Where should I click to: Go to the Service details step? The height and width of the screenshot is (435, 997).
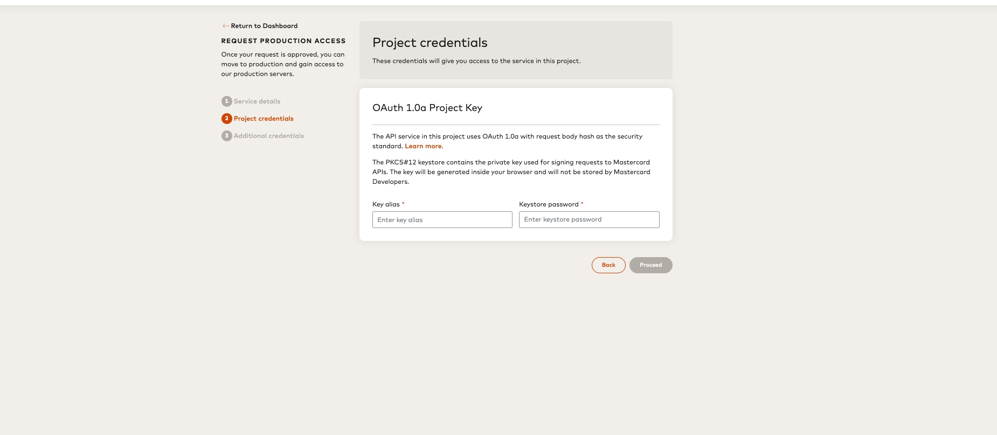257,101
